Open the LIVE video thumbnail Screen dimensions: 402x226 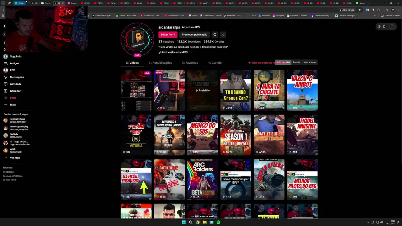(x=136, y=90)
